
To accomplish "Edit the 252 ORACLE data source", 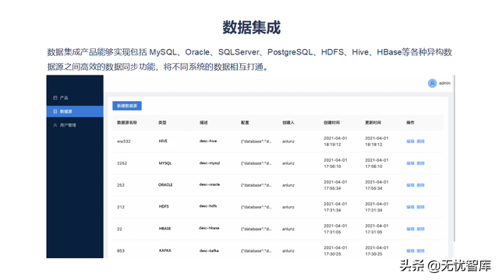I will (x=410, y=185).
